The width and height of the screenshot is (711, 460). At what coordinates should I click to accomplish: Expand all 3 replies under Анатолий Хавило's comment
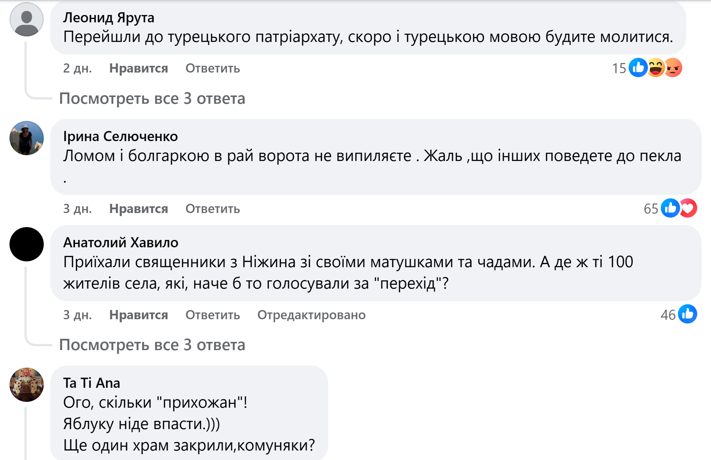point(152,345)
